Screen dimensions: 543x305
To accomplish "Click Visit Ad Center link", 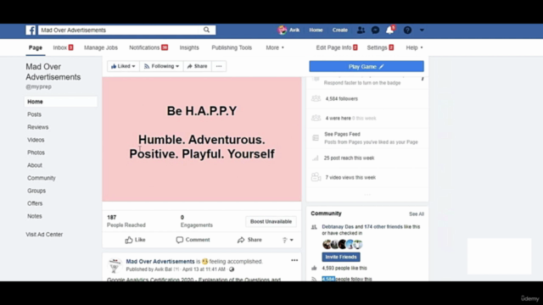I will [x=44, y=235].
